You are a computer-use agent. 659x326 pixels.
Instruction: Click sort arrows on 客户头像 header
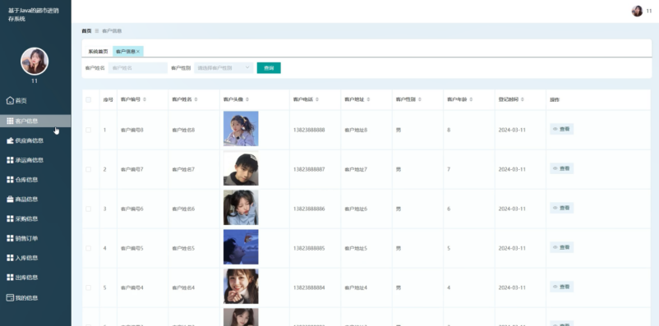point(247,99)
